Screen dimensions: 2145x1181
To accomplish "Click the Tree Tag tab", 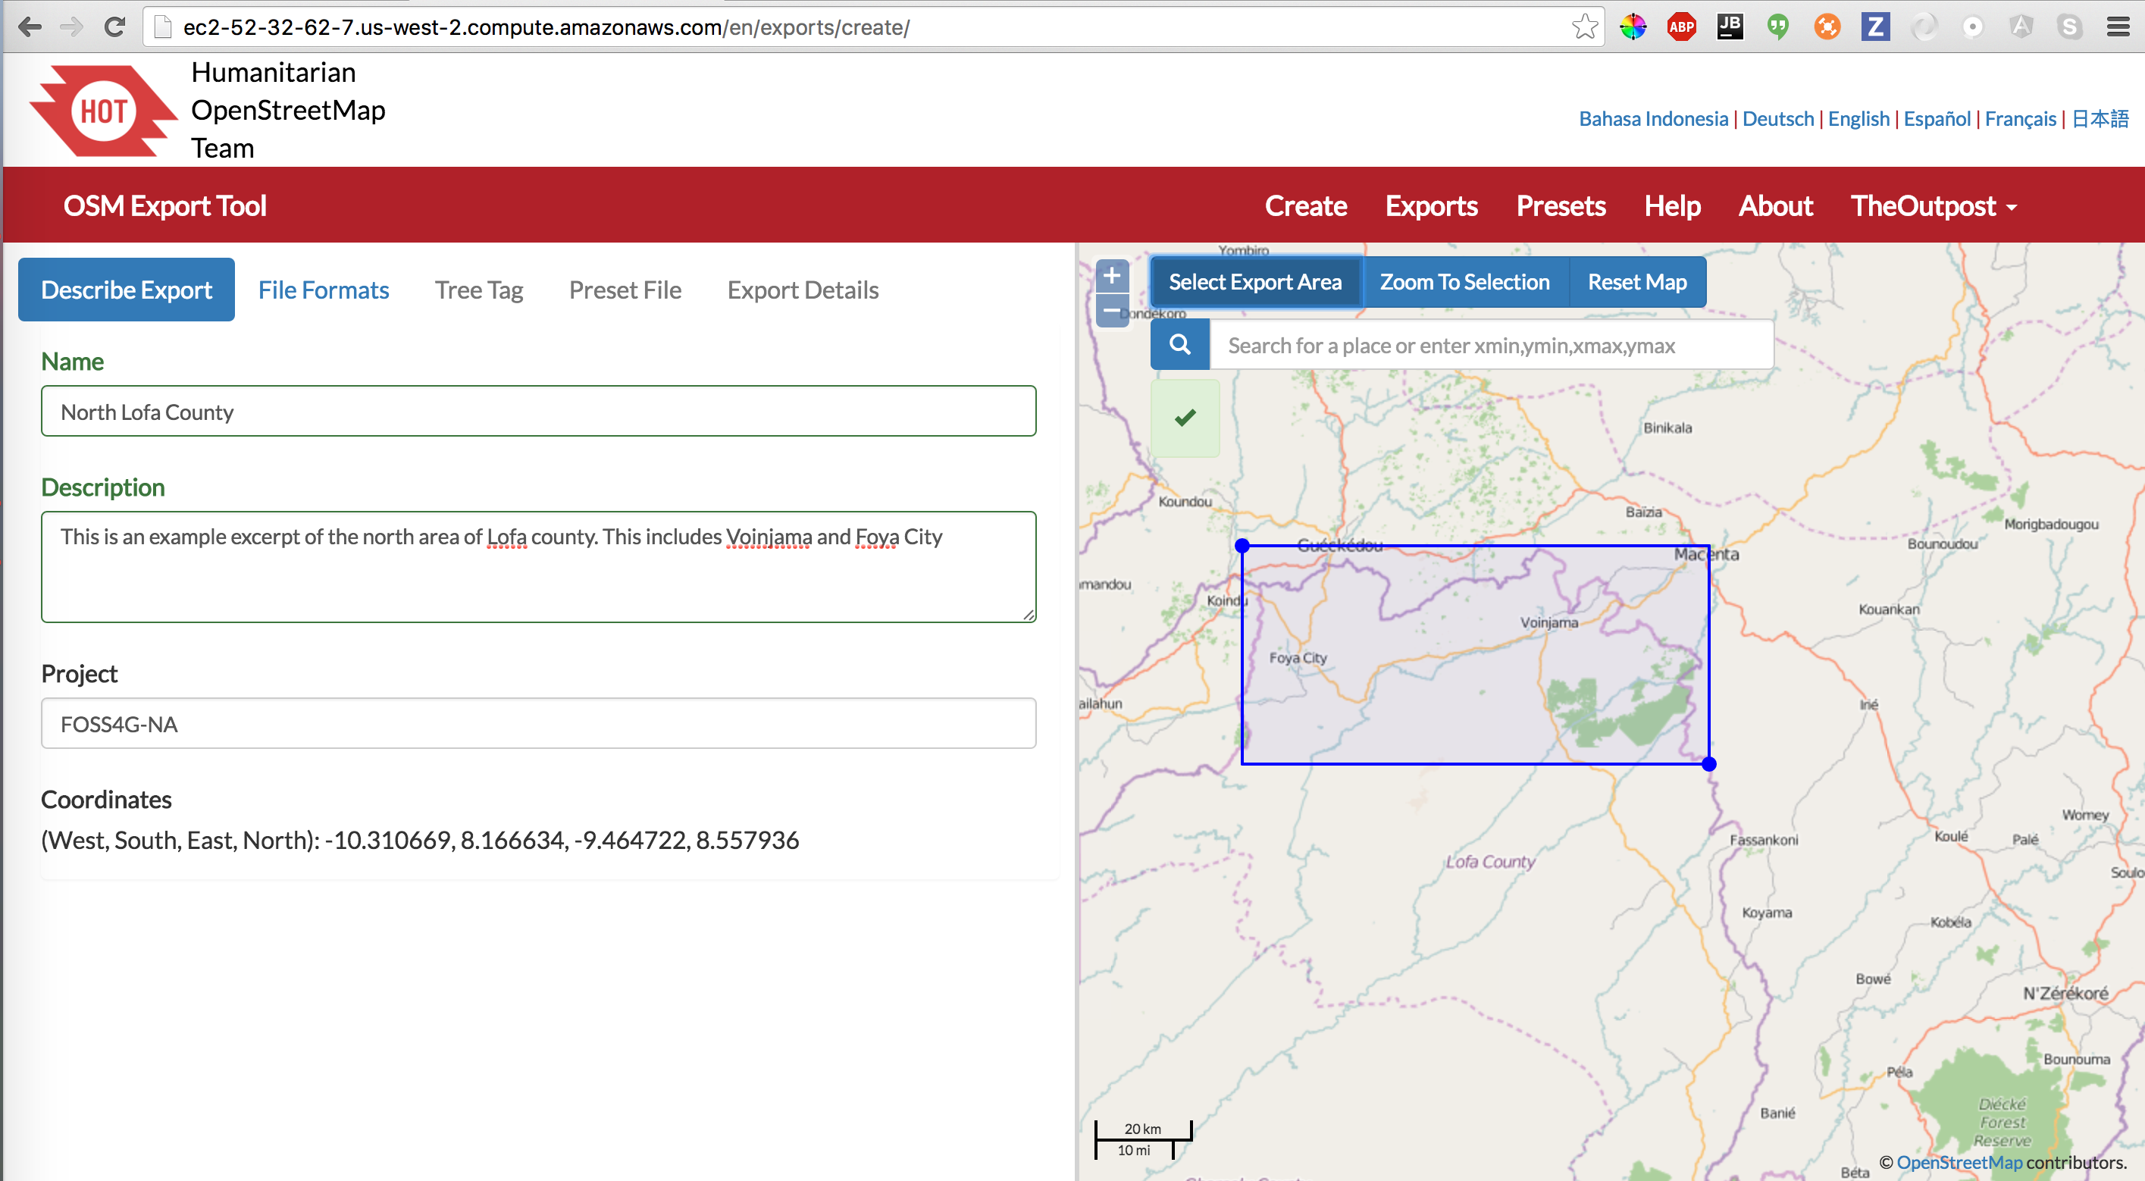I will click(478, 288).
